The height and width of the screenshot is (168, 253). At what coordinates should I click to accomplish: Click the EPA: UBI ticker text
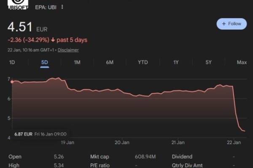46,8
